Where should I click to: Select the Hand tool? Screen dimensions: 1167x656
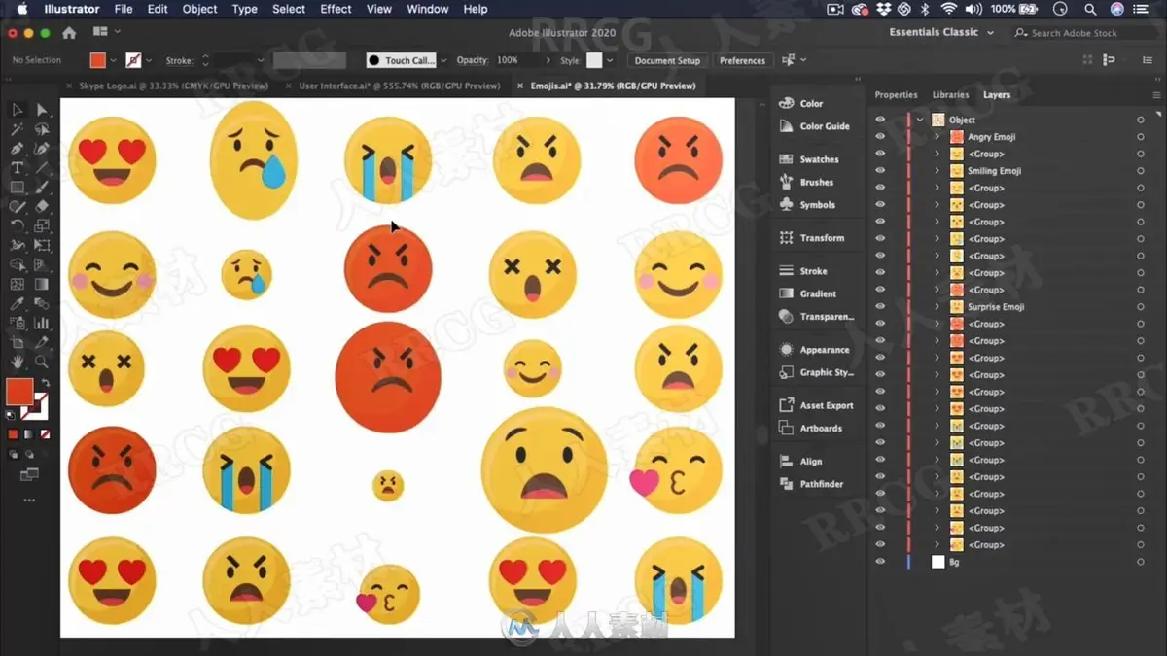pyautogui.click(x=18, y=363)
